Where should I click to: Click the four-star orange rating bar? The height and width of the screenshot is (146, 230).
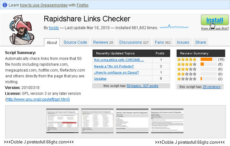[x=202, y=64]
